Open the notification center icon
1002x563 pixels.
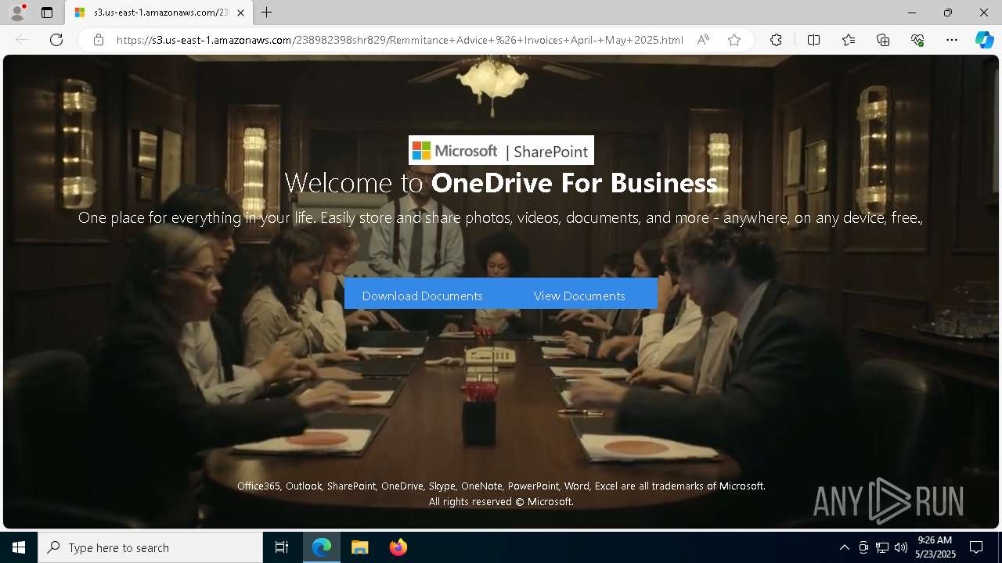click(976, 547)
